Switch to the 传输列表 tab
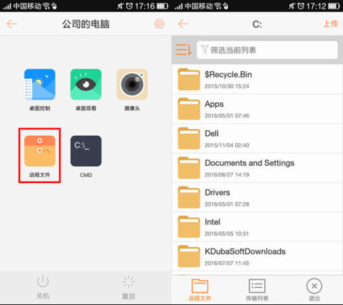This screenshot has width=343, height=305. pos(257,289)
